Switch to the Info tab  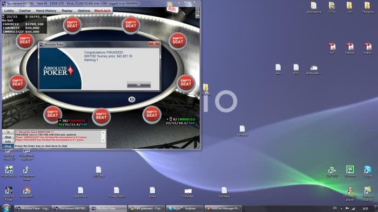click(8, 142)
